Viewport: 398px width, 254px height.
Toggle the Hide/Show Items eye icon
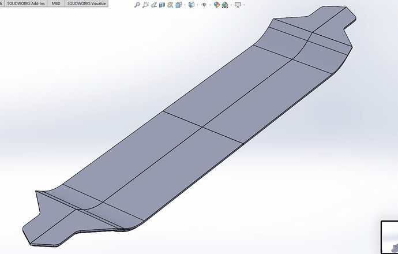(x=204, y=5)
